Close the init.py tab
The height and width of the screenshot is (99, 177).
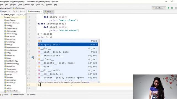click(53, 12)
